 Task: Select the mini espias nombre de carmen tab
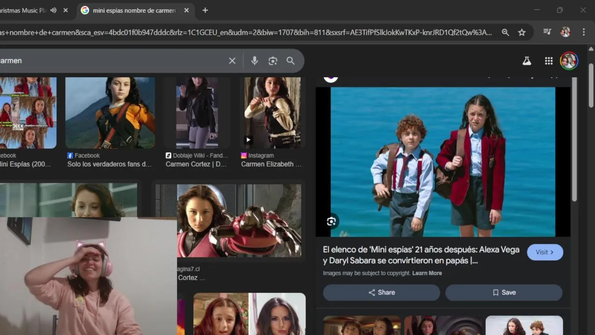coord(134,10)
